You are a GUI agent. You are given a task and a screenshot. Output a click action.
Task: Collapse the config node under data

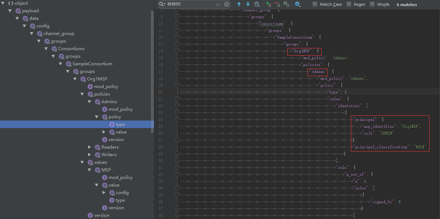tap(25, 26)
